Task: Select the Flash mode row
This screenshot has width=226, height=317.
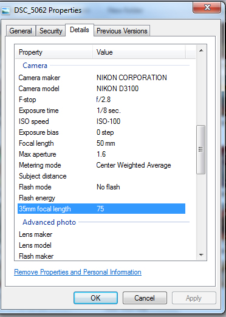Action: click(101, 187)
